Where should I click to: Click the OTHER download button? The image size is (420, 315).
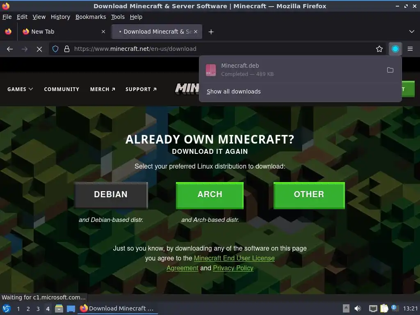pos(309,195)
